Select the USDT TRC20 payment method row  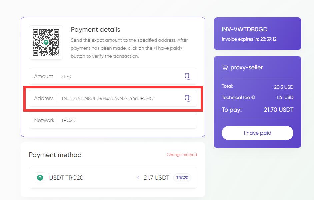pyautogui.click(x=113, y=177)
